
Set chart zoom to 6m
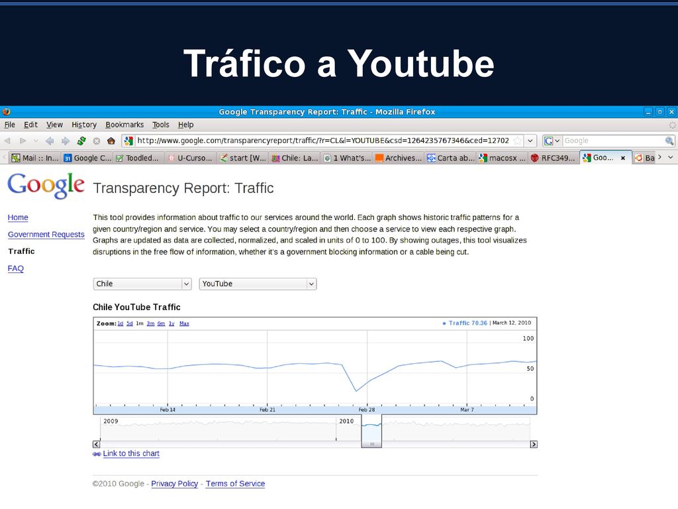click(x=162, y=323)
